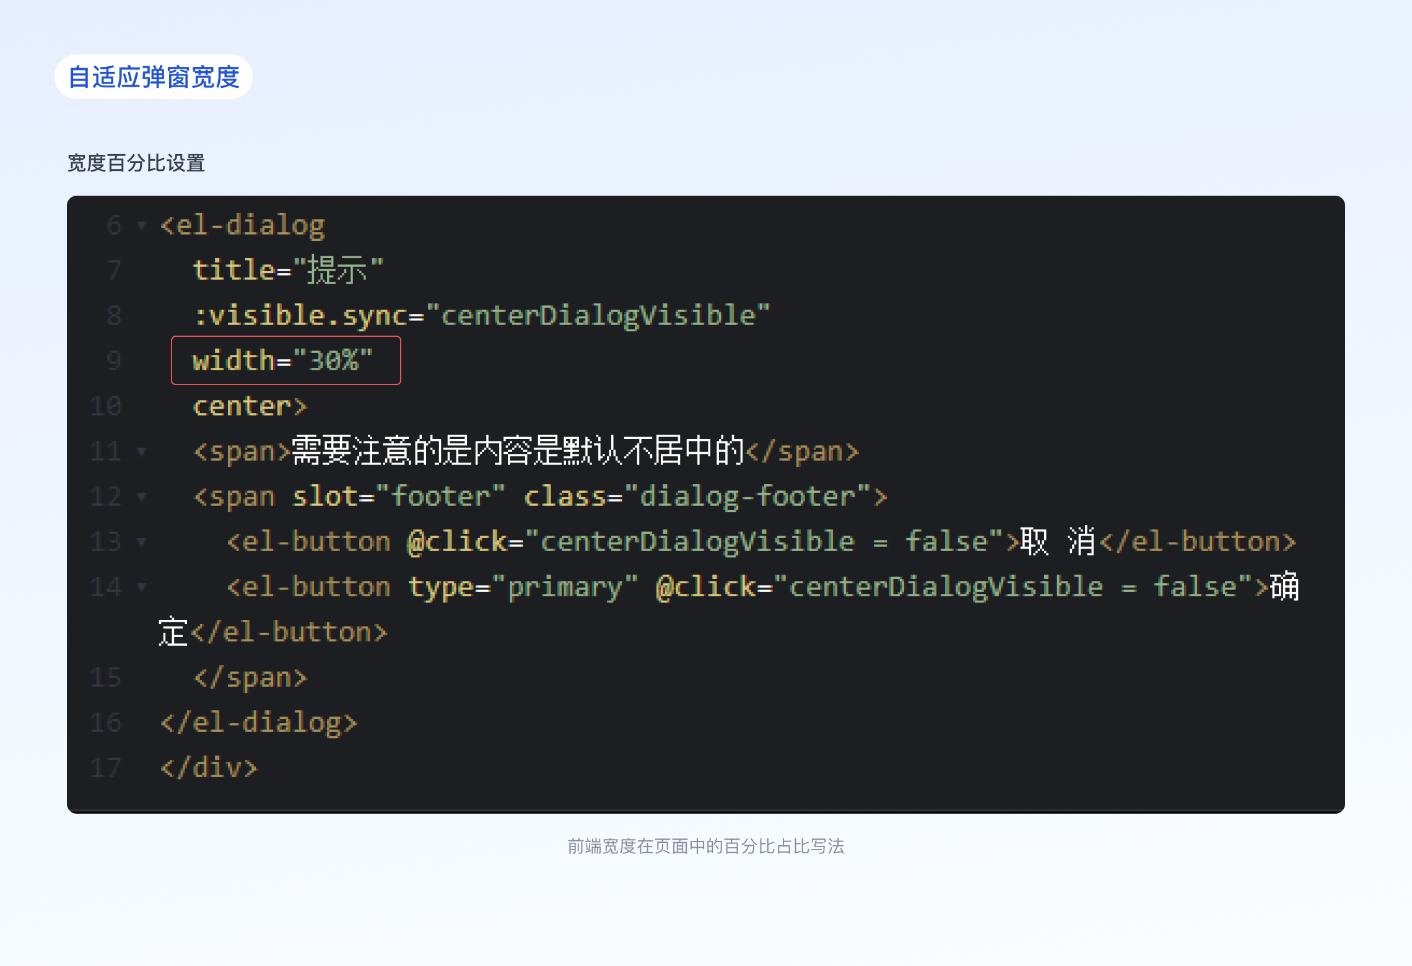Collapse the fold arrow on line 6
Viewport: 1412px width, 966px height.
click(142, 225)
